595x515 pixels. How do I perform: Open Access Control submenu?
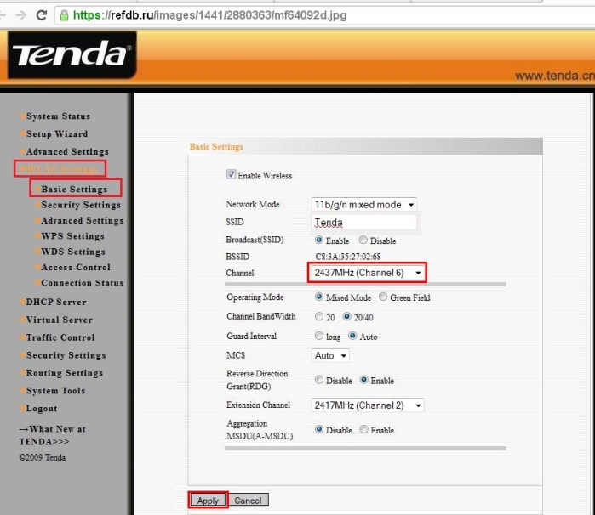[76, 267]
